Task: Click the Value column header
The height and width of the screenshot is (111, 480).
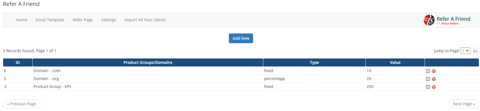Action: tap(395, 62)
